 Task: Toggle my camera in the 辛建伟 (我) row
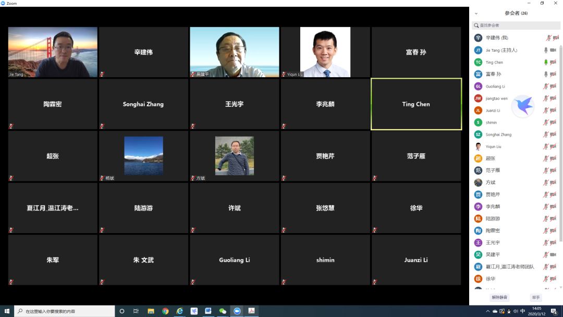(555, 38)
